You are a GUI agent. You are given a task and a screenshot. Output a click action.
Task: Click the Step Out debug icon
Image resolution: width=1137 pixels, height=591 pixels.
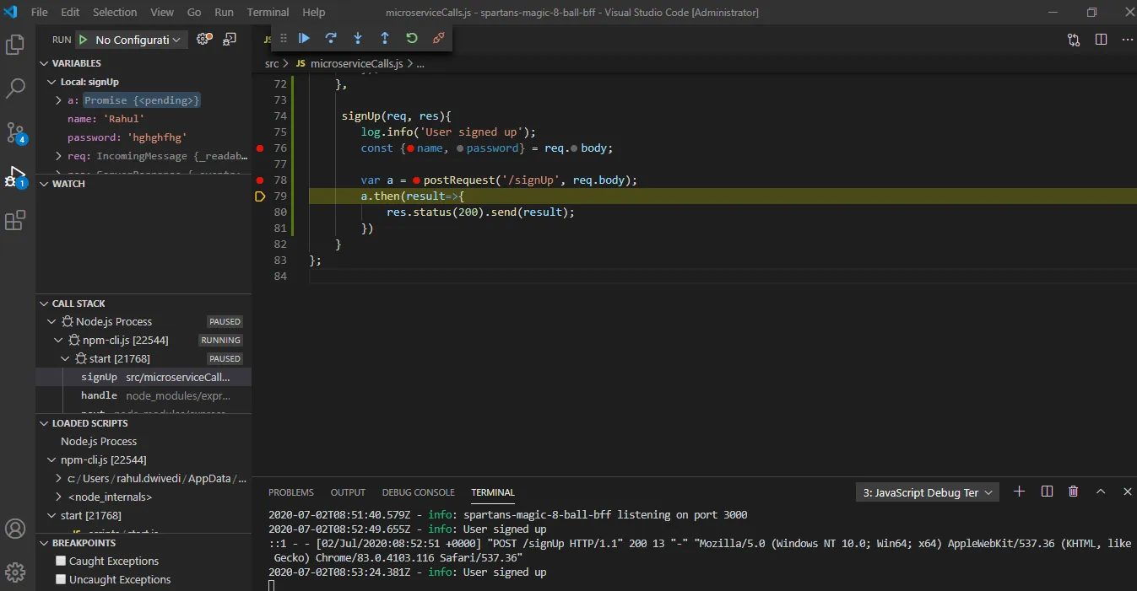[385, 38]
